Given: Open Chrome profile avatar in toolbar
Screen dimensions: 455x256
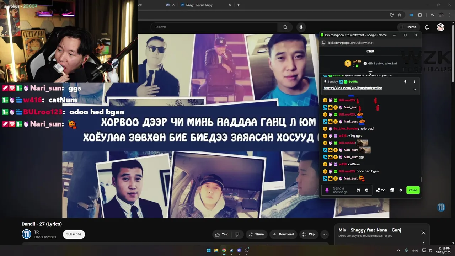Looking at the screenshot, I should click(x=441, y=15).
